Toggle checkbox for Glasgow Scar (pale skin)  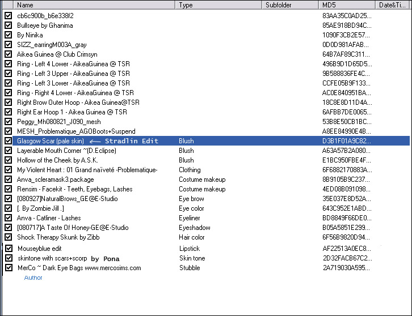click(x=8, y=141)
